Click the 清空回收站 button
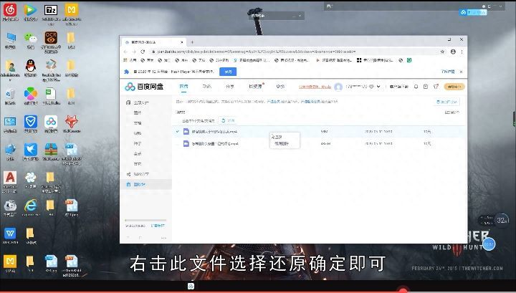This screenshot has width=516, height=293. click(x=447, y=102)
